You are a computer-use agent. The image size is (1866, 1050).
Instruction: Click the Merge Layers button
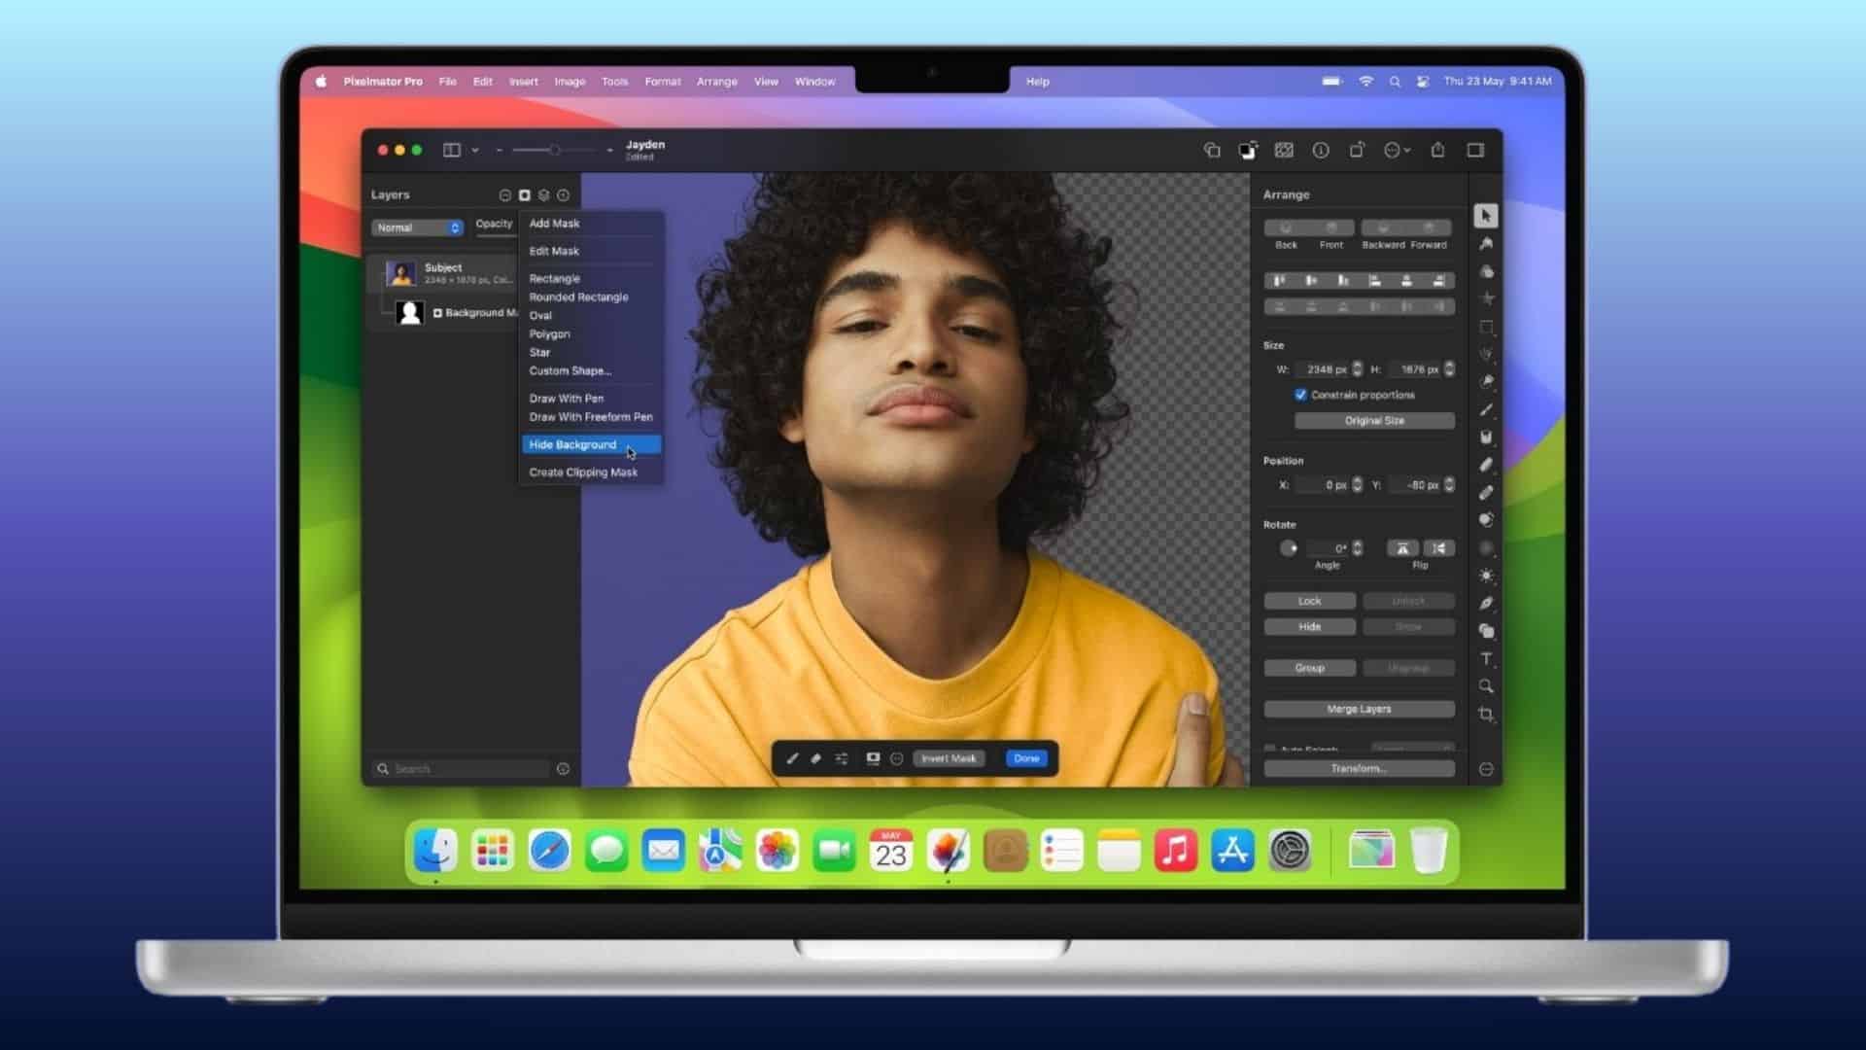(1359, 709)
